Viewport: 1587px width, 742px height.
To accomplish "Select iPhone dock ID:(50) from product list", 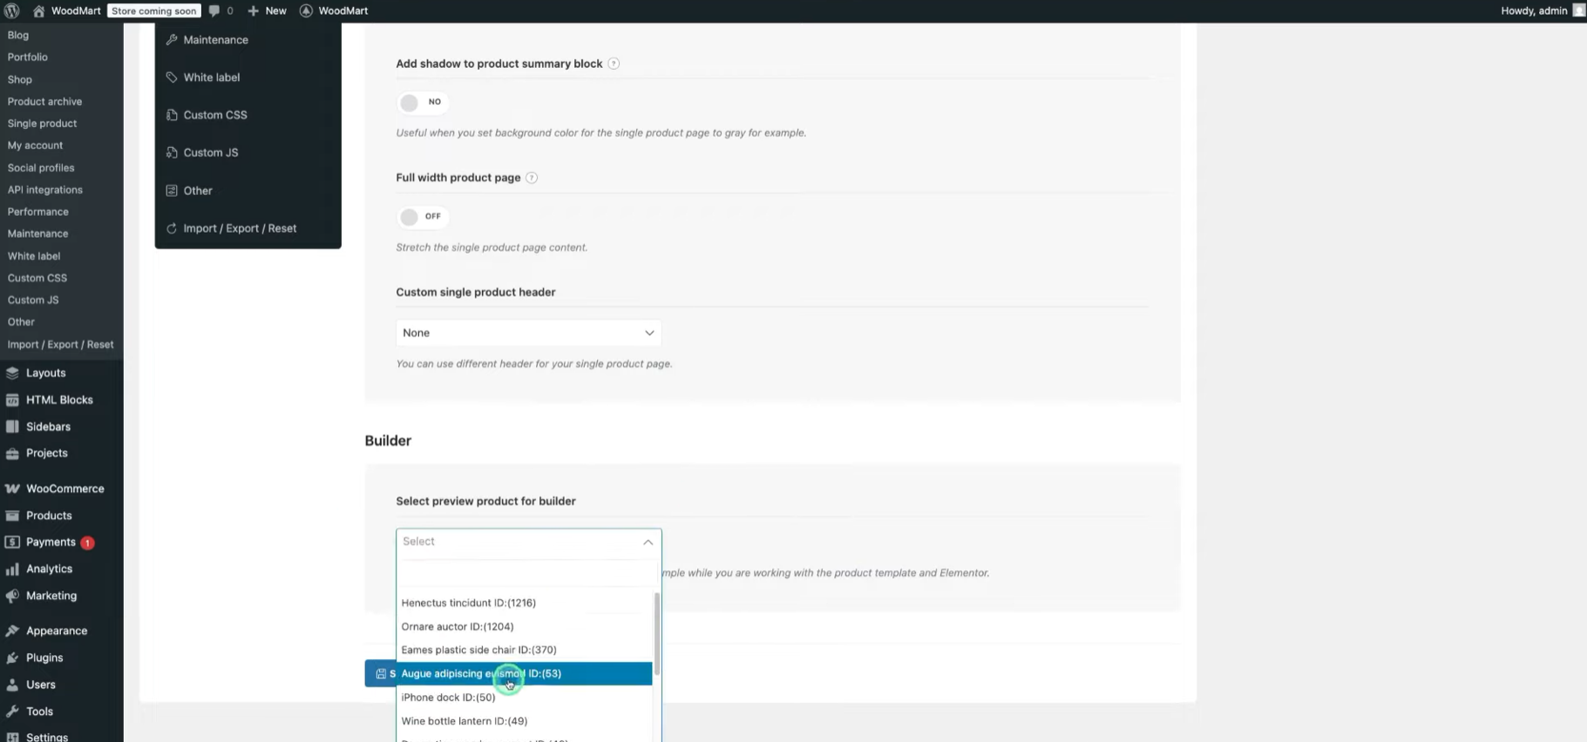I will pyautogui.click(x=448, y=697).
